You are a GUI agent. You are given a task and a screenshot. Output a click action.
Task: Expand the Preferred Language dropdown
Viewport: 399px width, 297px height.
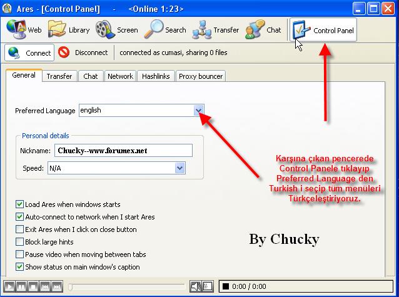(x=199, y=111)
